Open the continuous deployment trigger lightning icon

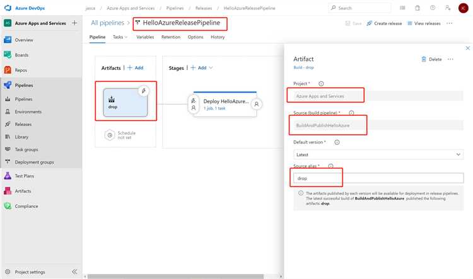(144, 91)
